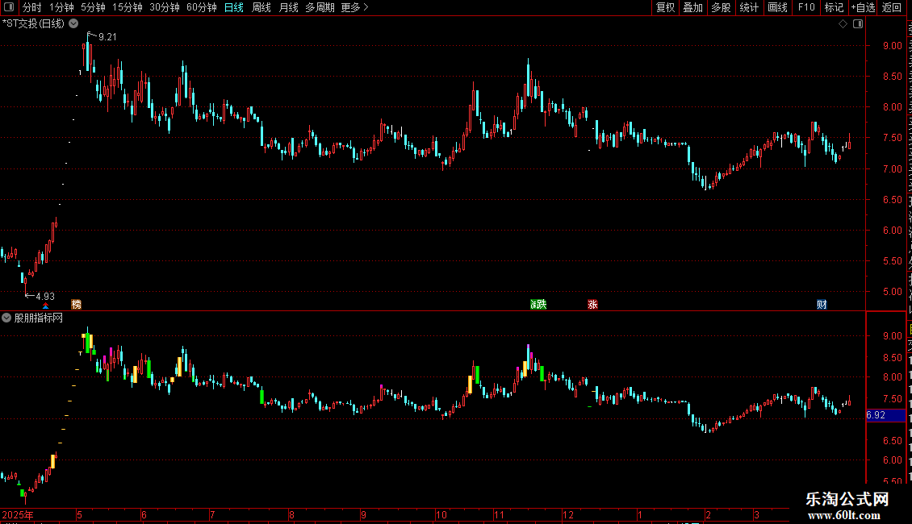Click the 榜 event marker
Image resolution: width=912 pixels, height=524 pixels.
tap(76, 305)
